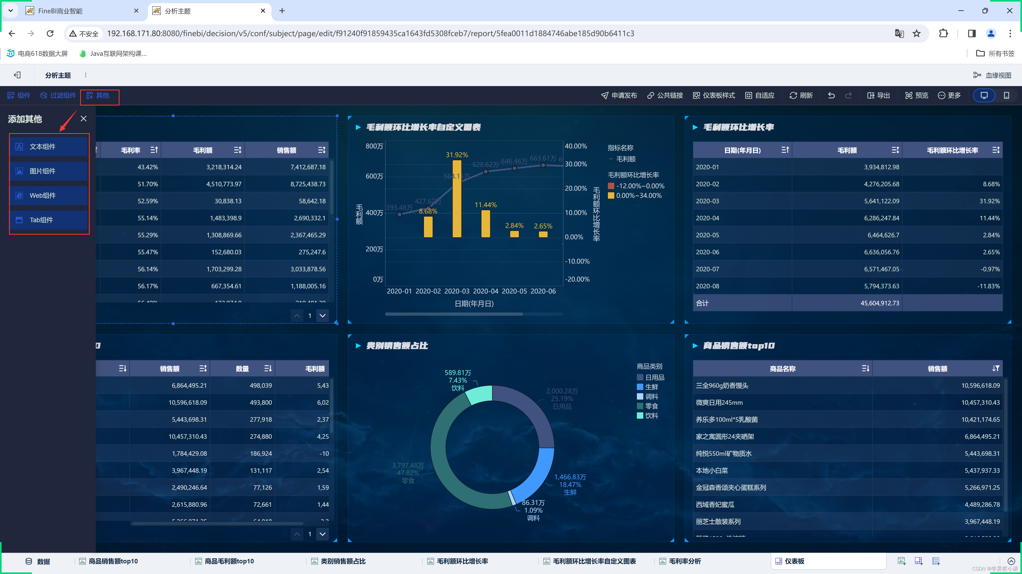
Task: Add a 文本组件 text component
Action: [x=49, y=147]
